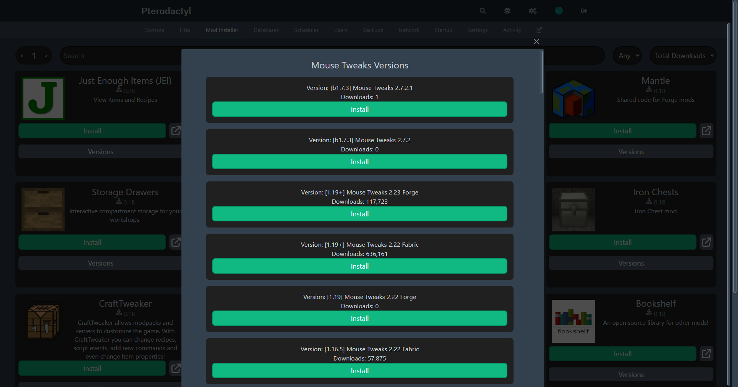Click the versions dialog scrollbar
This screenshot has height=387, width=738.
[x=541, y=73]
